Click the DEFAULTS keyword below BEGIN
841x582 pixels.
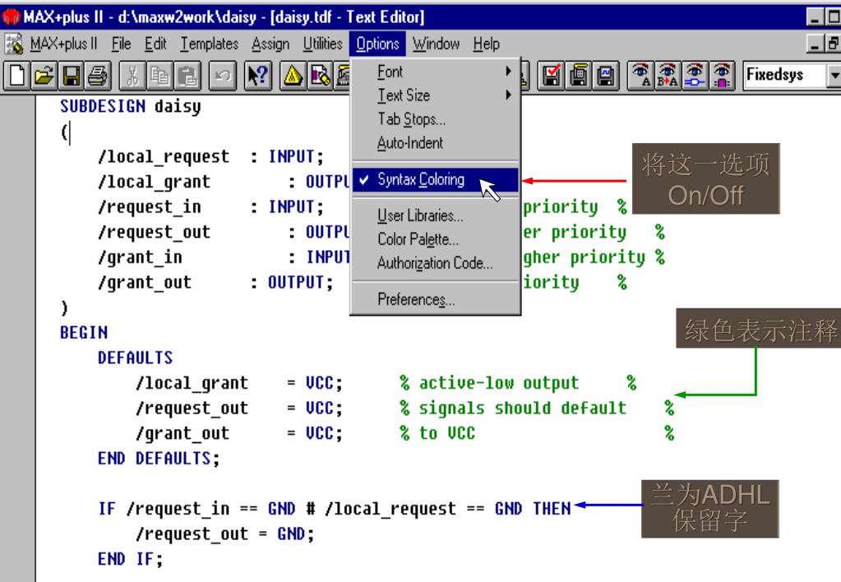point(135,358)
